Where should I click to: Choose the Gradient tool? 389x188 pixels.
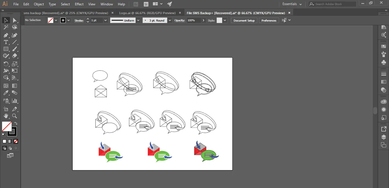click(15, 86)
